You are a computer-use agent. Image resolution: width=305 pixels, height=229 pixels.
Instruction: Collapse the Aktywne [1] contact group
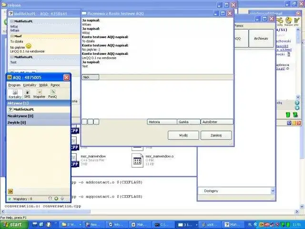39,103
